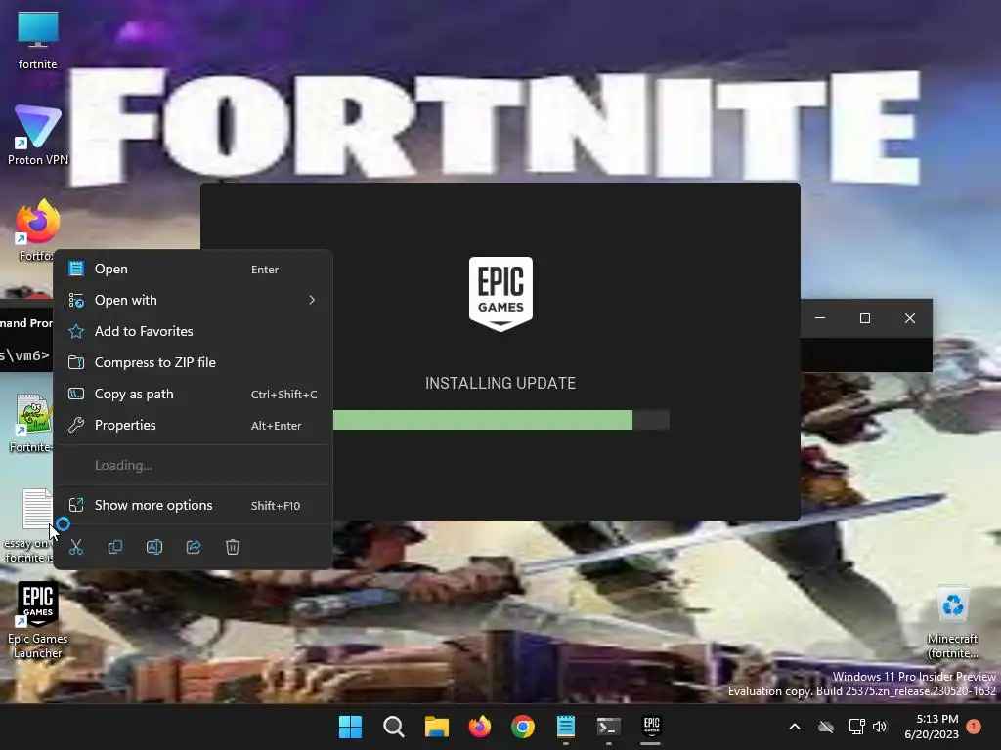Click the Command Prompt title text
Image resolution: width=1001 pixels, height=750 pixels.
(26, 323)
